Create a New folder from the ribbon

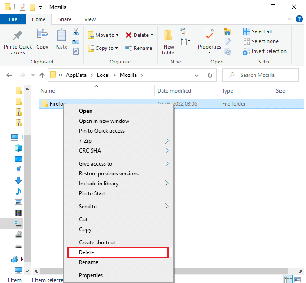[169, 42]
